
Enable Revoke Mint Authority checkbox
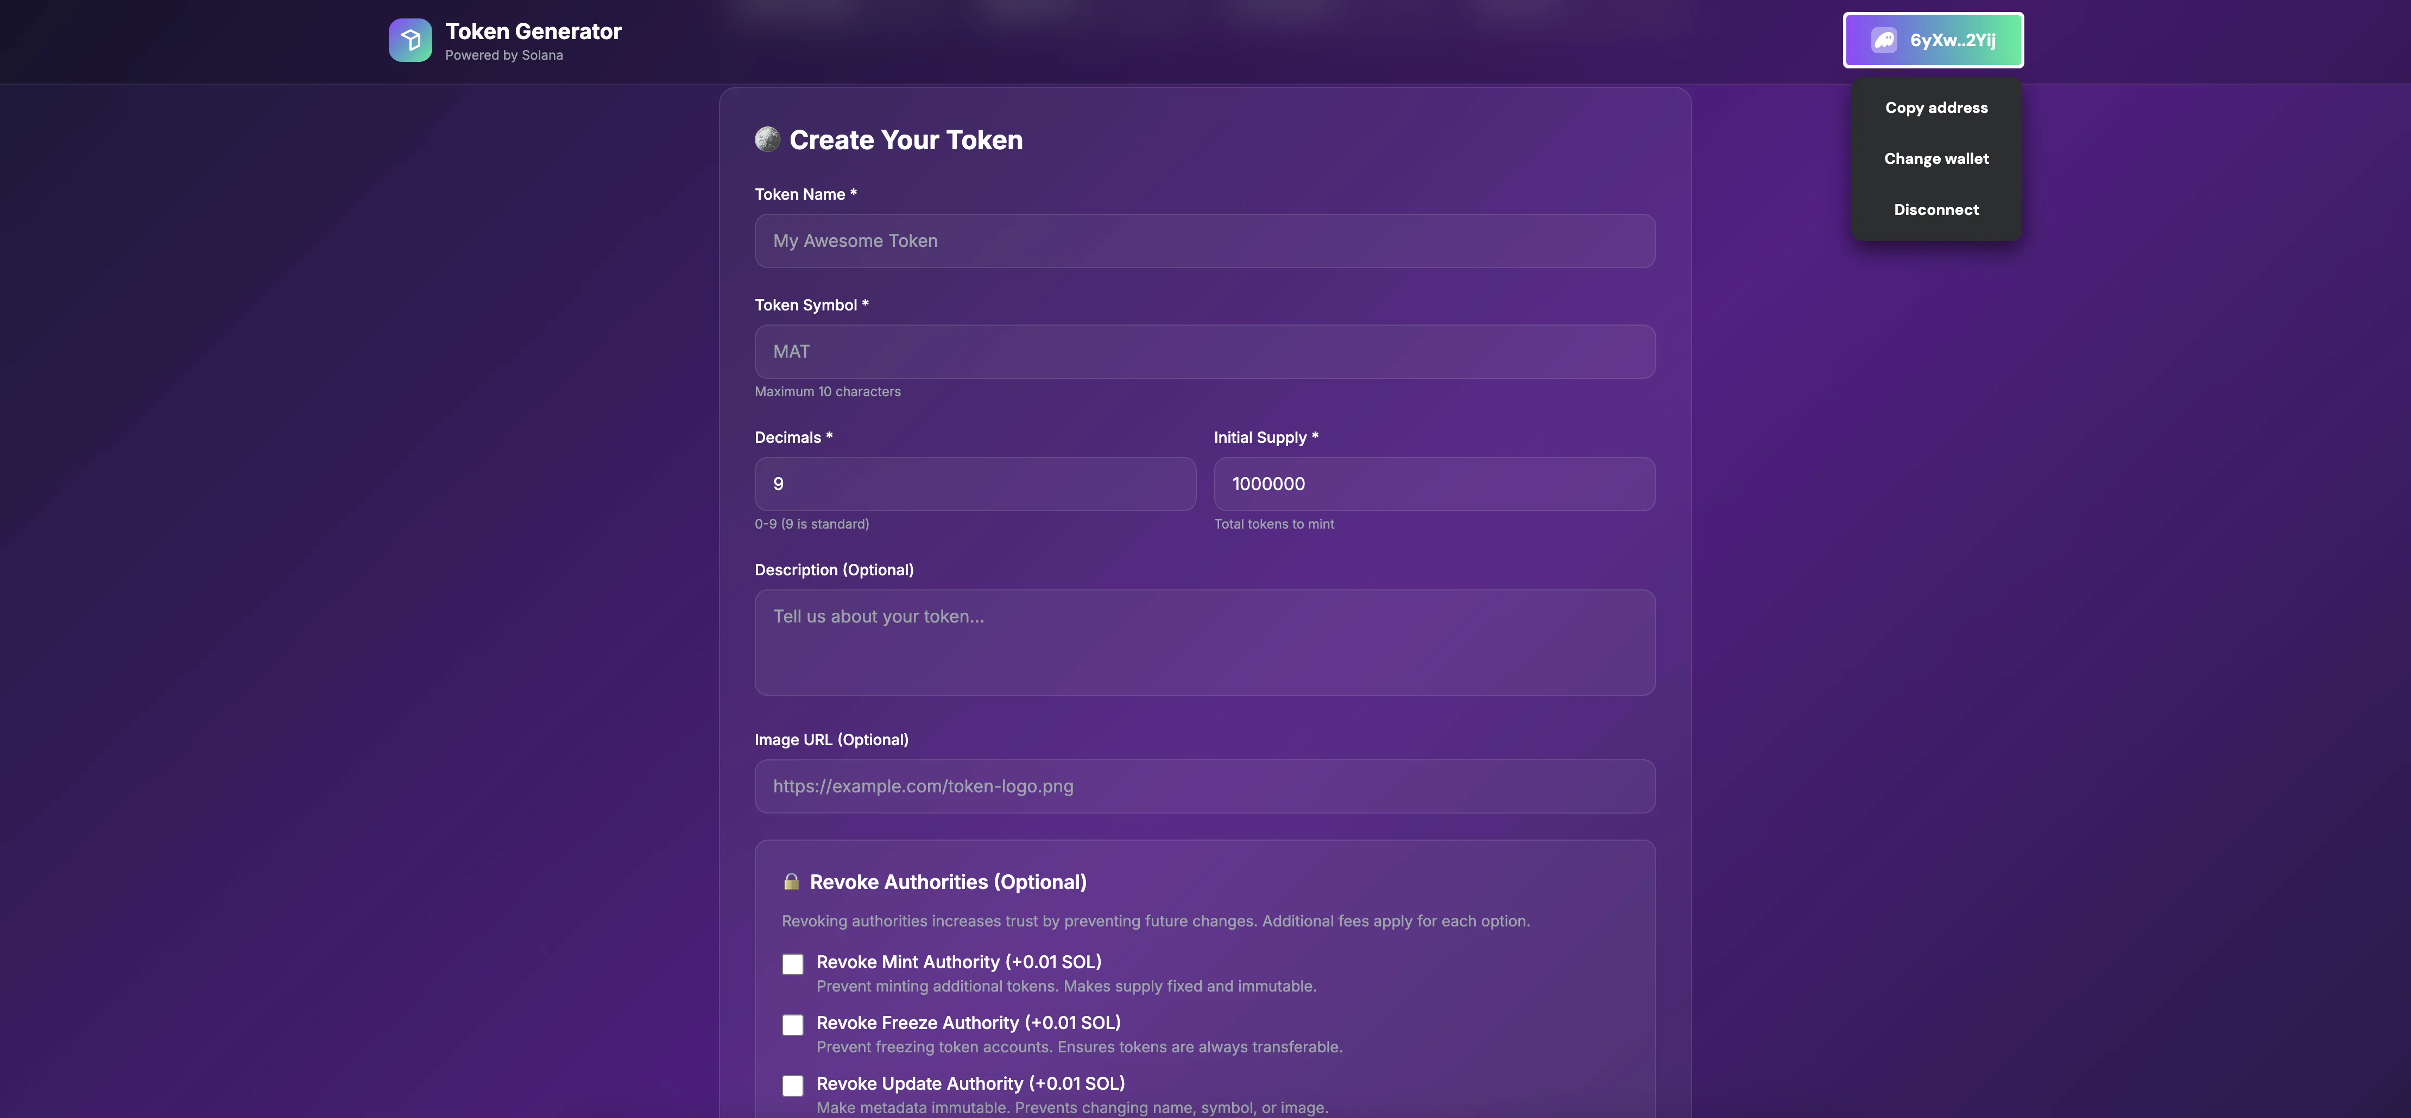point(793,964)
